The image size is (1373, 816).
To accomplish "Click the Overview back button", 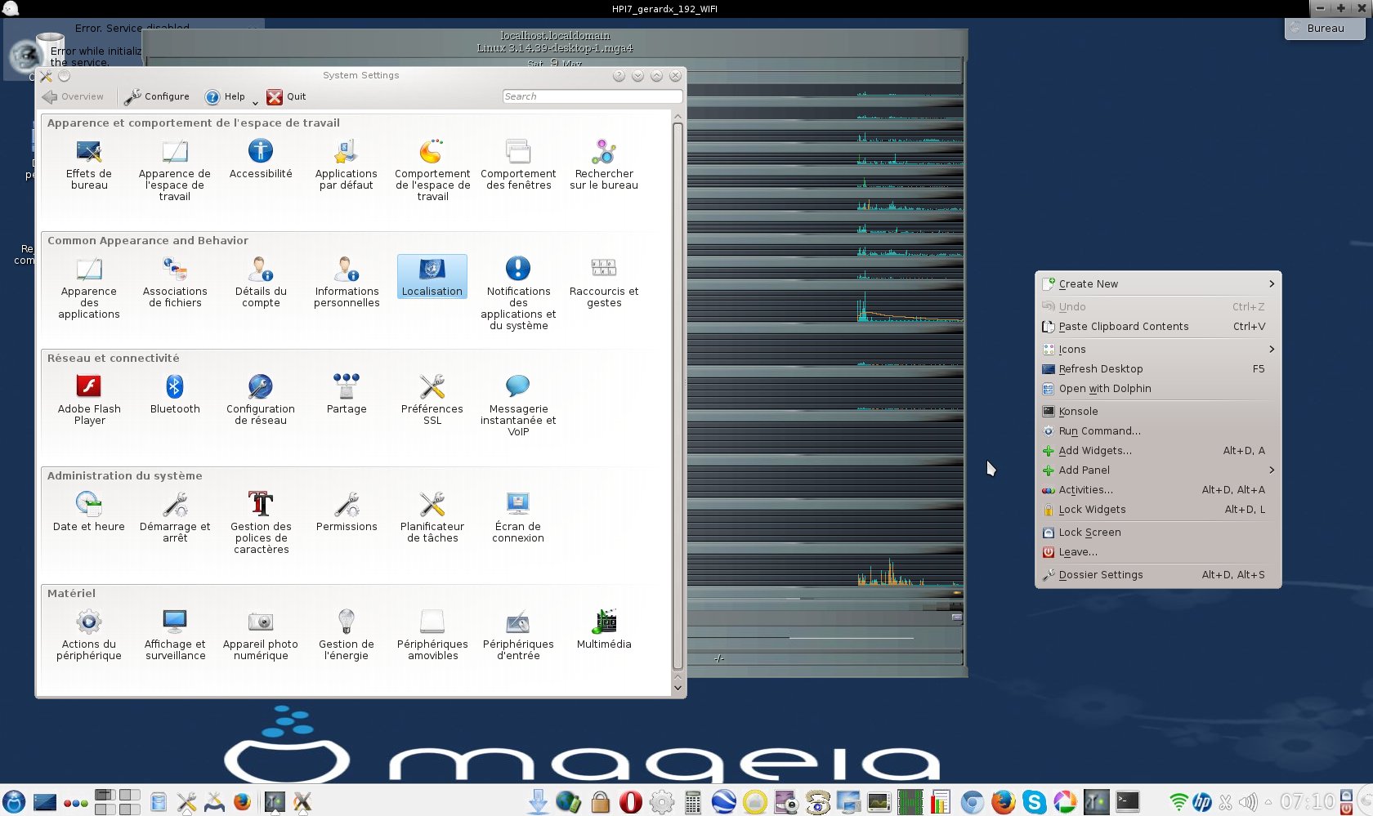I will tap(74, 96).
